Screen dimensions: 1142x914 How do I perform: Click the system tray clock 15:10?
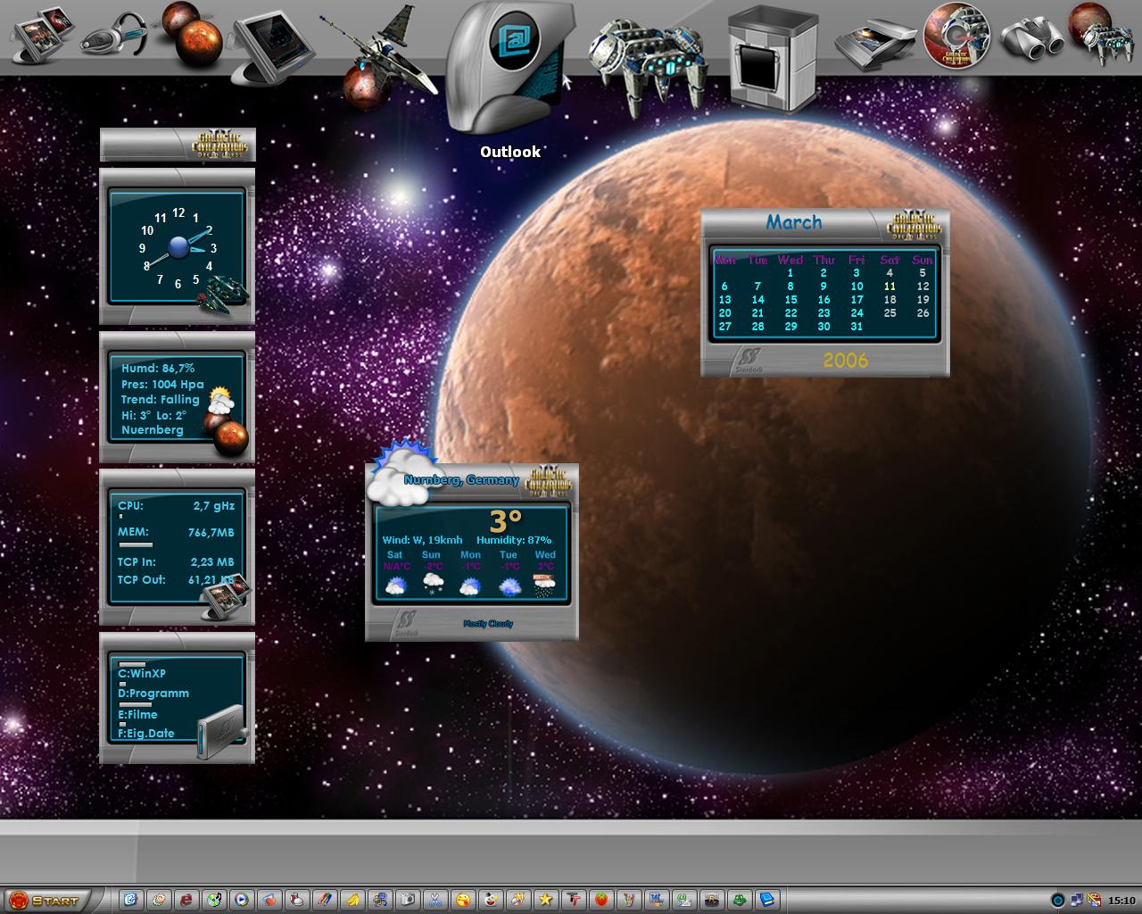(x=1121, y=901)
